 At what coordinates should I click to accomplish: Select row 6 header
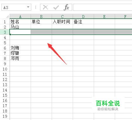point(5,48)
